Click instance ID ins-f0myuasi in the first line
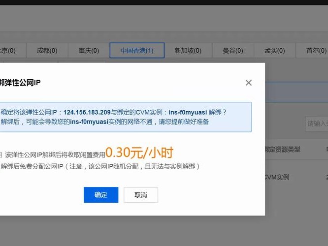This screenshot has width=328, height=246. (188, 112)
